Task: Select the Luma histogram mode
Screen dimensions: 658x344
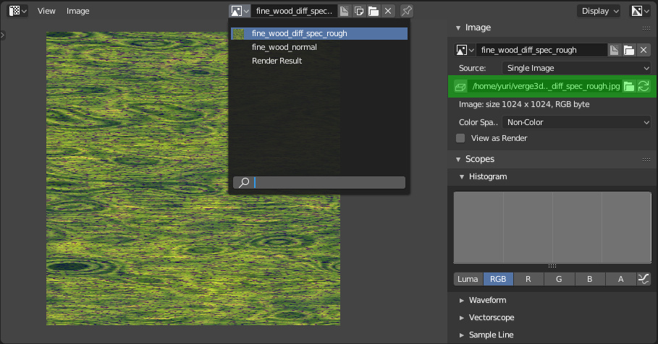Action: coord(468,279)
